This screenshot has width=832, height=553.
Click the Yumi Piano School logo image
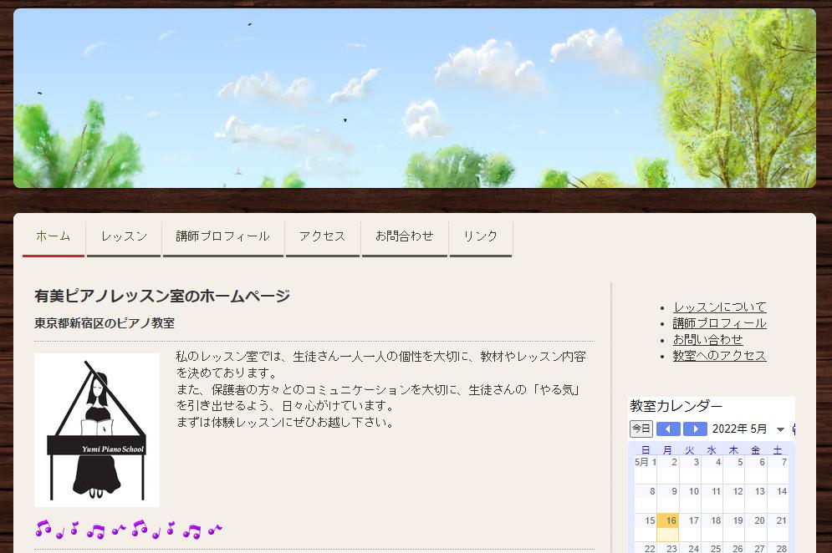[x=97, y=430]
